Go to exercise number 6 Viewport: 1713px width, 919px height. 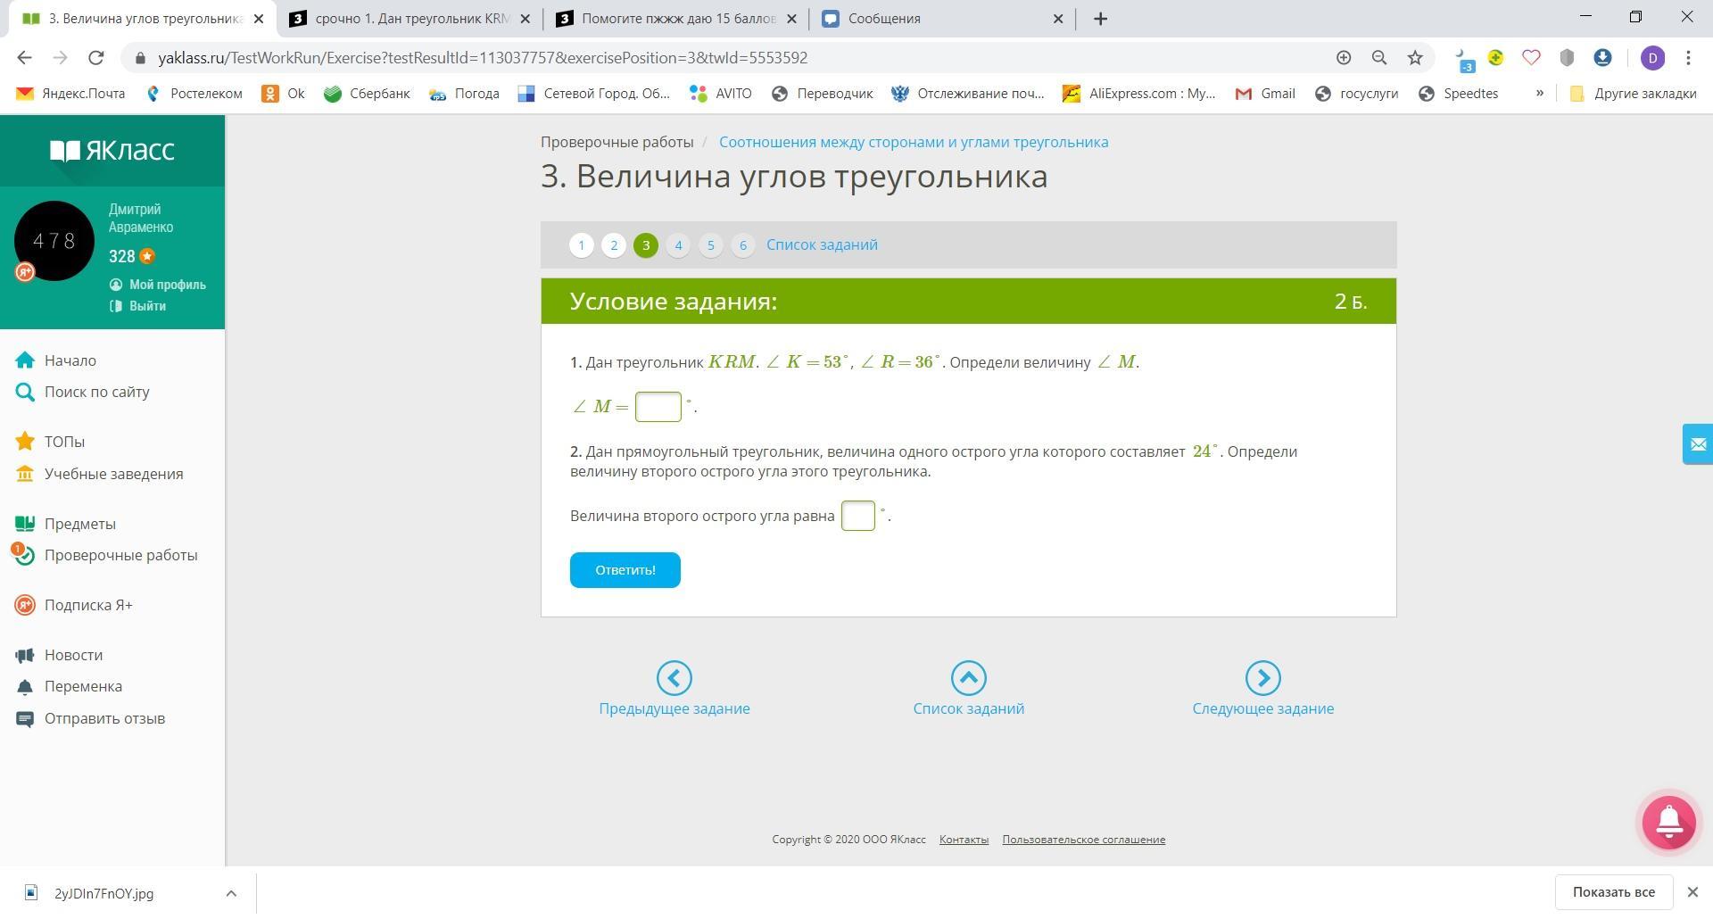[742, 245]
